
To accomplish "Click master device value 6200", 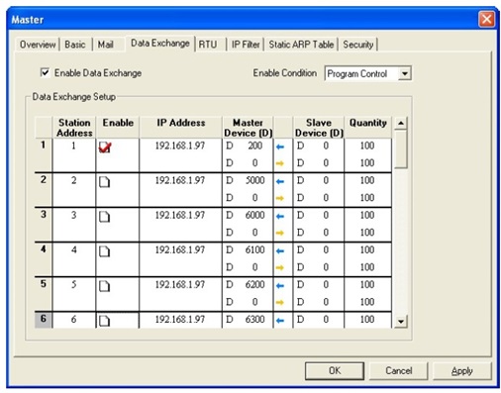I will (x=255, y=284).
